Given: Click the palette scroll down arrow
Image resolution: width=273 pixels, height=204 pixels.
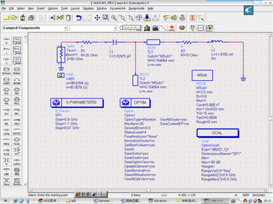Looking at the screenshot, I should pos(25,184).
